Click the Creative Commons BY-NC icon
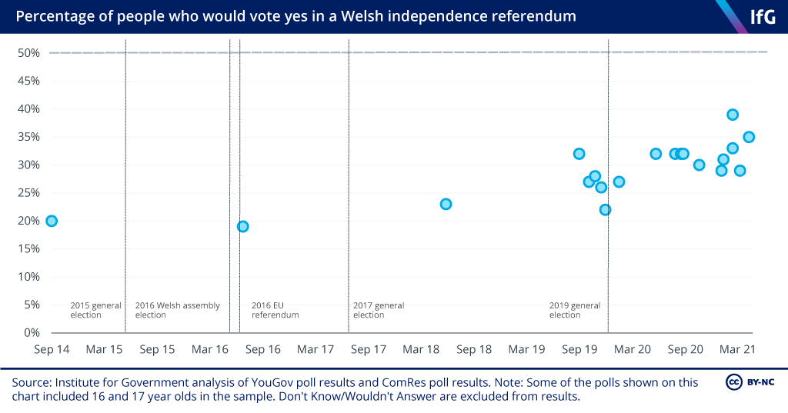 [750, 382]
